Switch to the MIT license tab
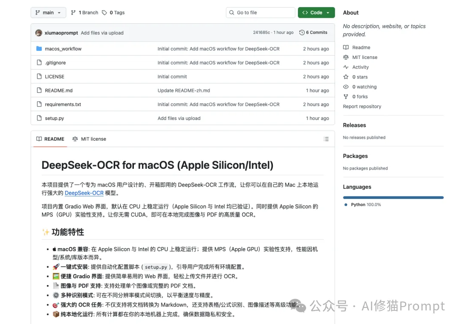This screenshot has height=324, width=459. 89,139
